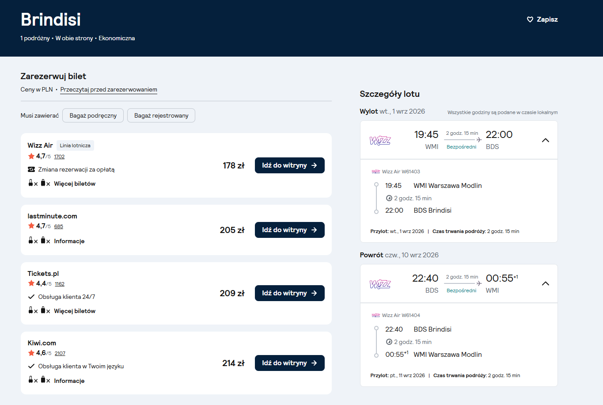Click the star rating icon for Tickets.pl

coord(31,283)
